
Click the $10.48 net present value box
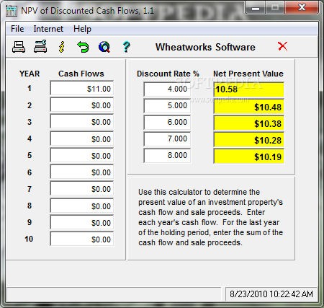tap(248, 106)
